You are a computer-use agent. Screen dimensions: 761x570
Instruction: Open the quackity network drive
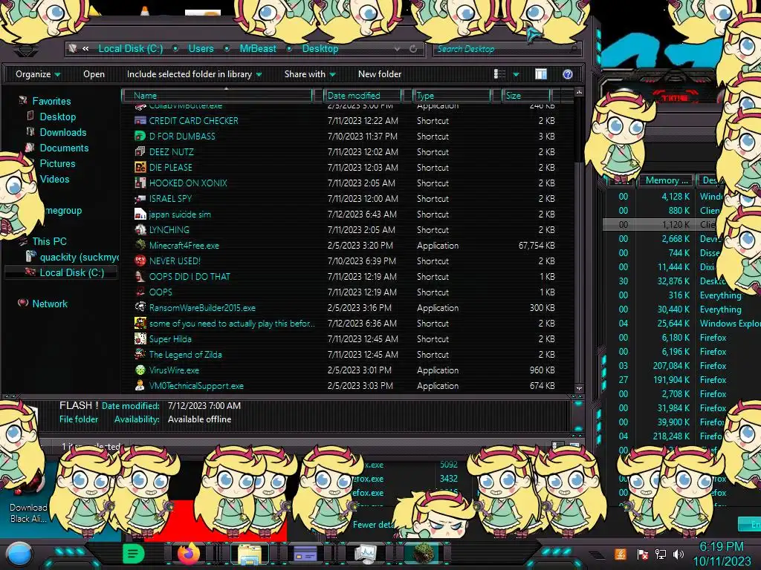click(79, 257)
